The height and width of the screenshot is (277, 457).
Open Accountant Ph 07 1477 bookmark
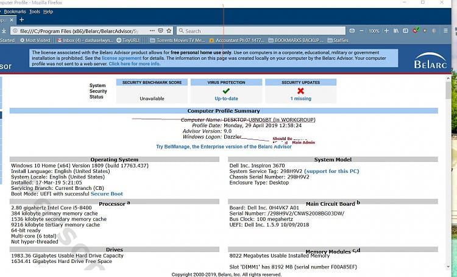[x=236, y=40]
